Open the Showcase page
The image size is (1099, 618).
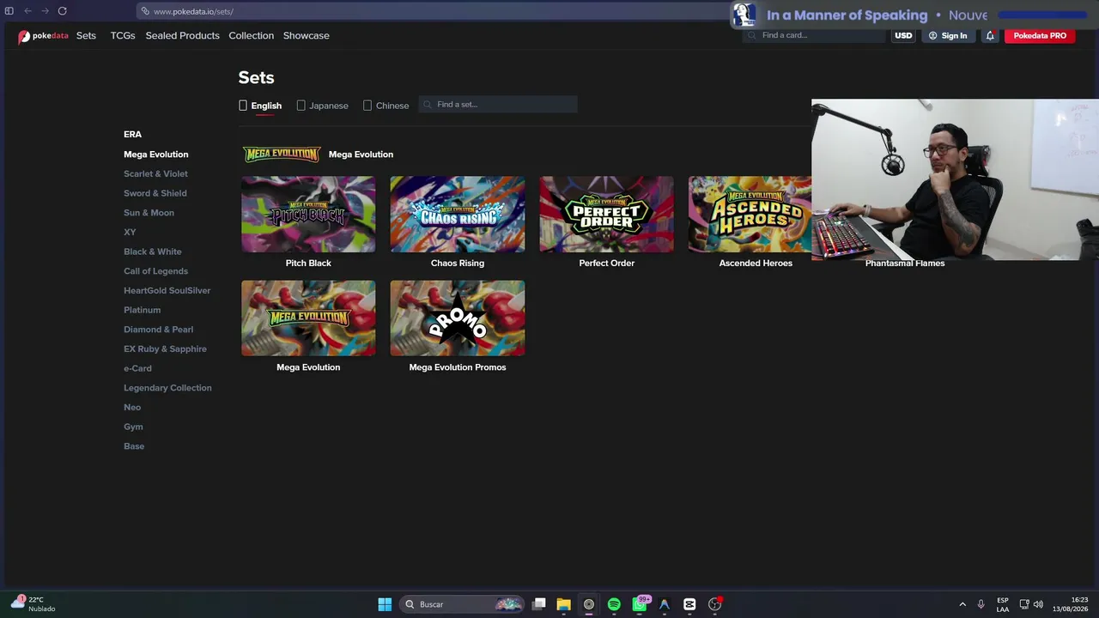coord(307,36)
